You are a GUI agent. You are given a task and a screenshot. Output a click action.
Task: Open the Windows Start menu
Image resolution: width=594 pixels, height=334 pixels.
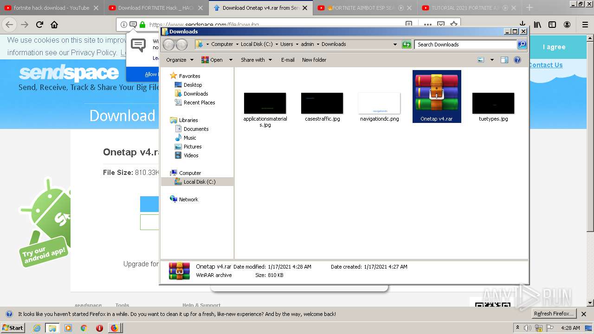tap(13, 328)
